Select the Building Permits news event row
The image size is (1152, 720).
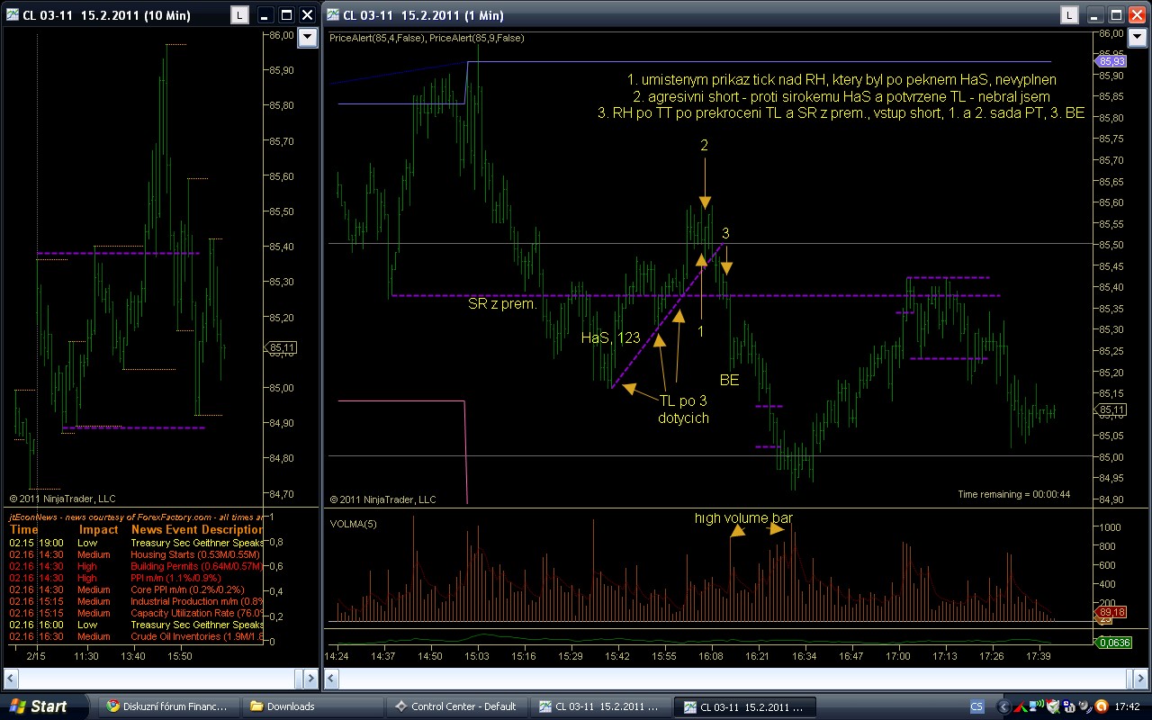(137, 566)
